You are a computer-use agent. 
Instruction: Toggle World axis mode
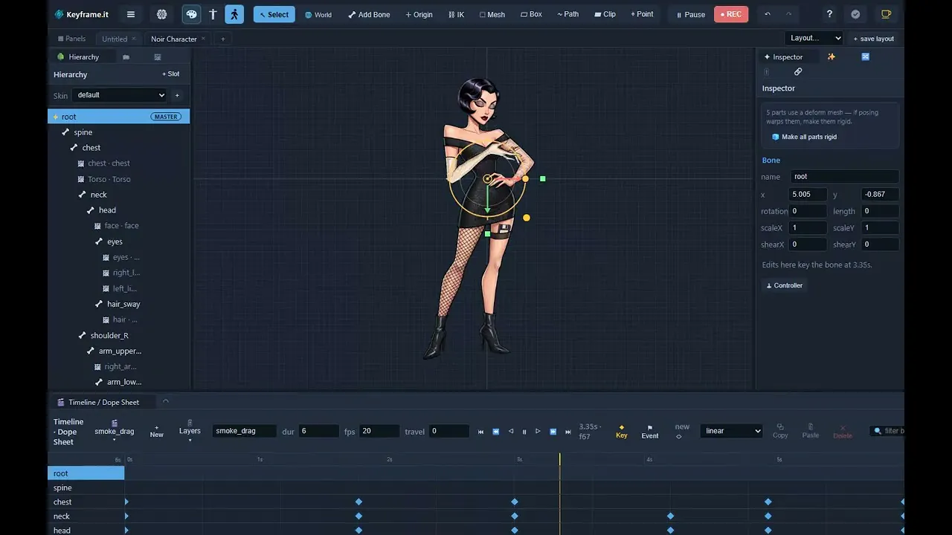[318, 14]
